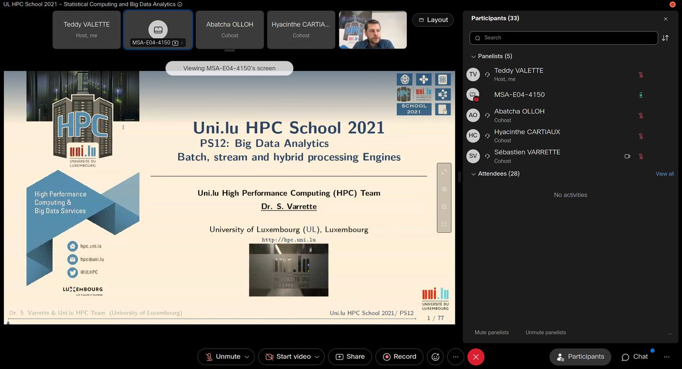Select the live webcam video tile
This screenshot has height=369, width=682.
[x=373, y=30]
